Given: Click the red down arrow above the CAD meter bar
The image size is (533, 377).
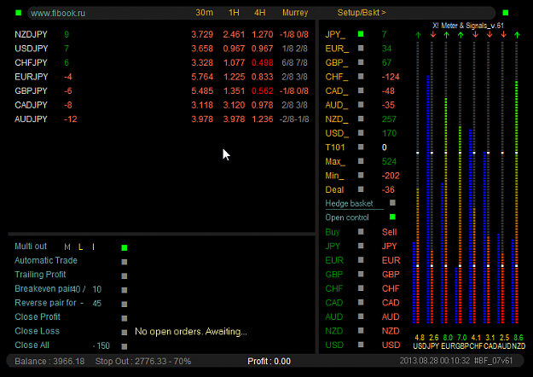Looking at the screenshot, I should (x=490, y=35).
